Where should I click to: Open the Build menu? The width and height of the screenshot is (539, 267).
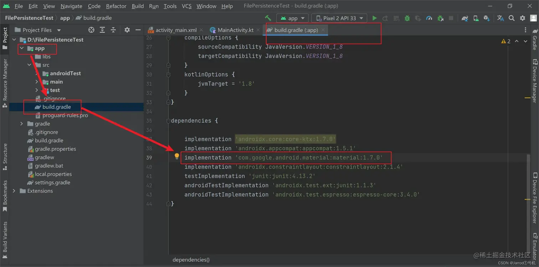coord(138,6)
